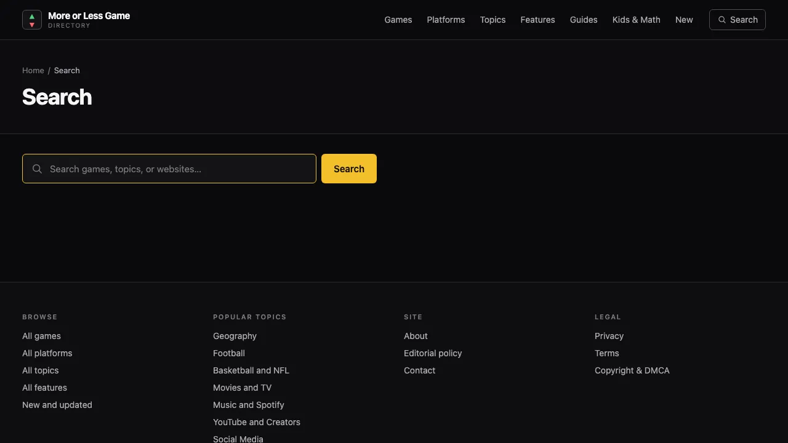The image size is (788, 443).
Task: Open the Games menu
Action: 398,20
